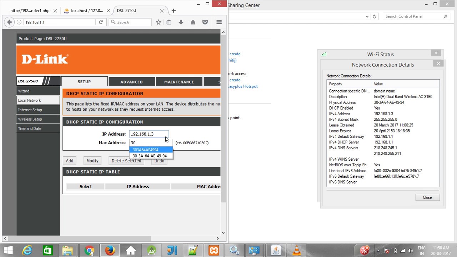Click the Search Control Panel field
Screen dimensions: 457x257
[416, 16]
